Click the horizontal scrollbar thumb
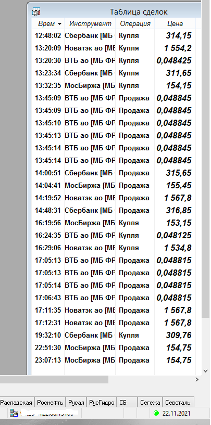 coord(54,380)
